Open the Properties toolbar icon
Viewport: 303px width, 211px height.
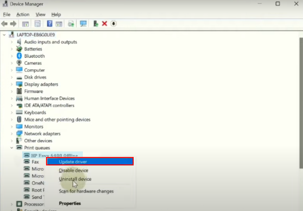coord(38,24)
